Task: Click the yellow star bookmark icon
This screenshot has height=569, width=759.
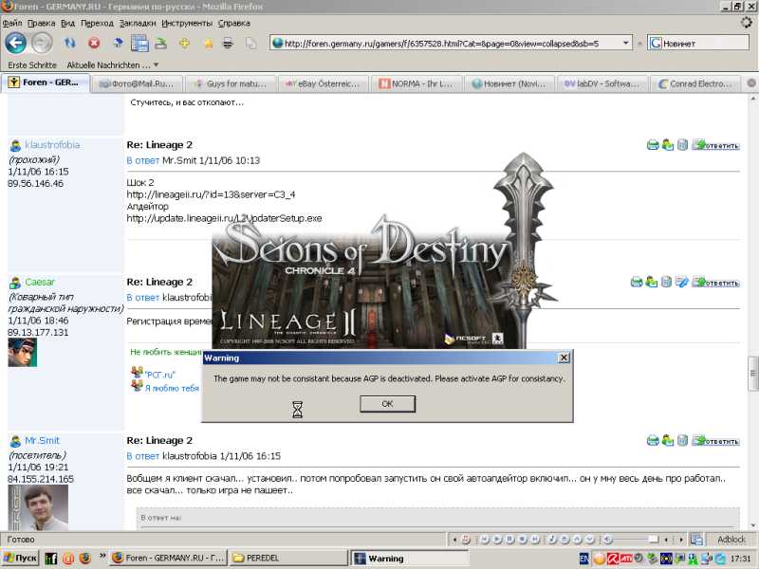Action: (207, 43)
